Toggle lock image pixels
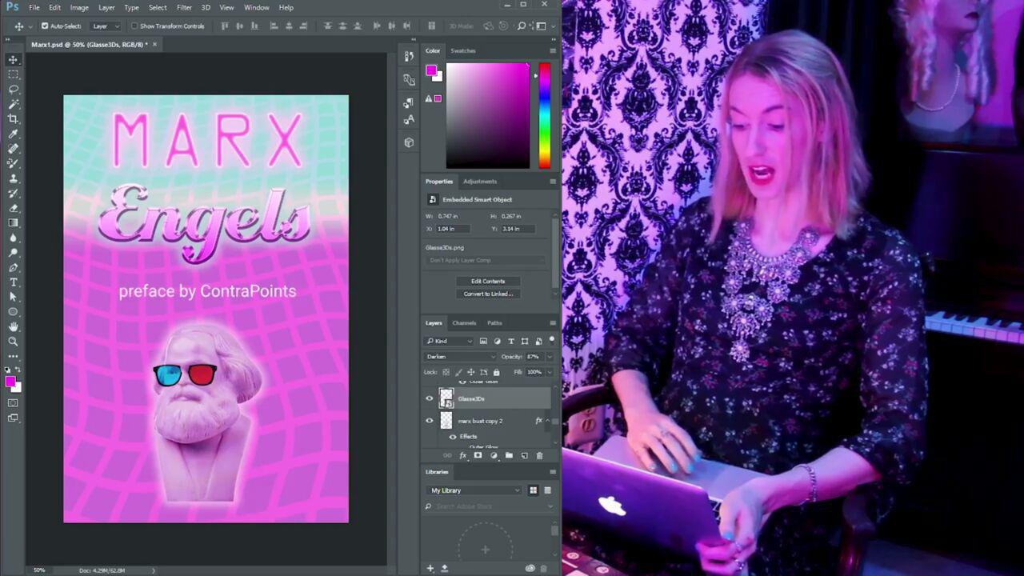Image resolution: width=1024 pixels, height=576 pixels. tap(458, 372)
